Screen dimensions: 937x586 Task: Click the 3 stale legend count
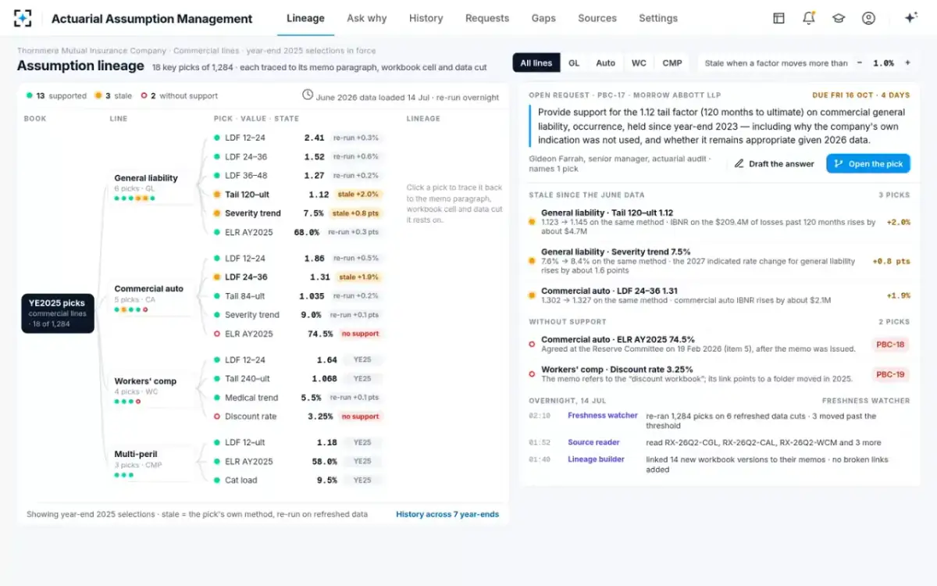click(x=113, y=96)
